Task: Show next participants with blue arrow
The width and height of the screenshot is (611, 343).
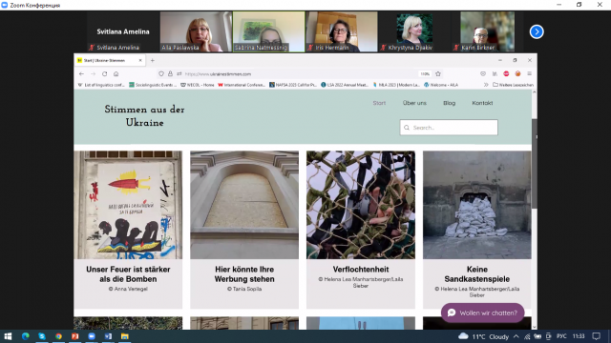Action: [x=537, y=31]
